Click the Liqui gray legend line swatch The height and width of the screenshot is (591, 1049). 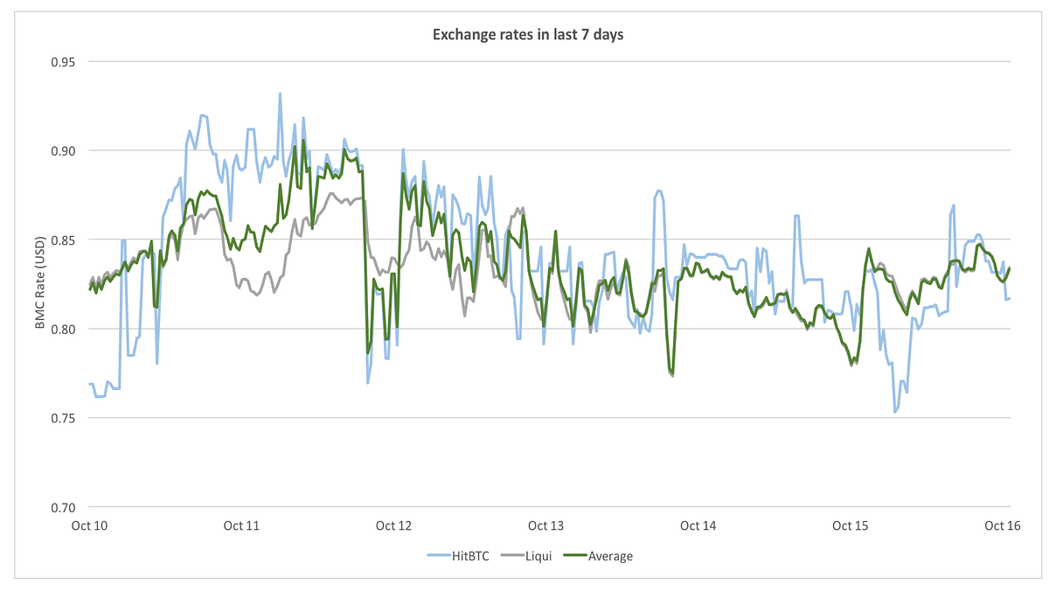pos(511,555)
